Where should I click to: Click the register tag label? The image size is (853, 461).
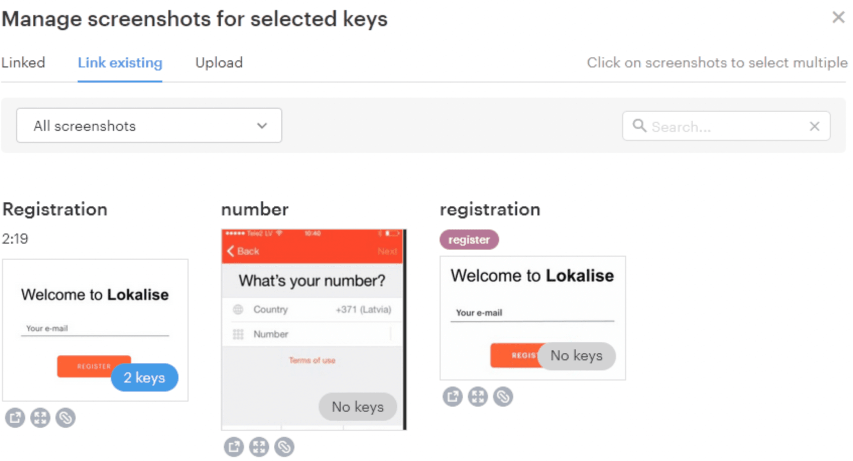click(469, 240)
